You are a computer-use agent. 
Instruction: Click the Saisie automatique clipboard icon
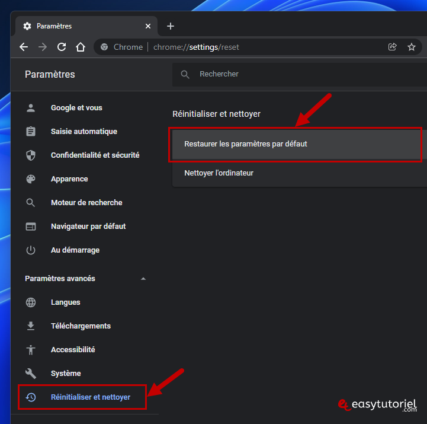tap(31, 132)
